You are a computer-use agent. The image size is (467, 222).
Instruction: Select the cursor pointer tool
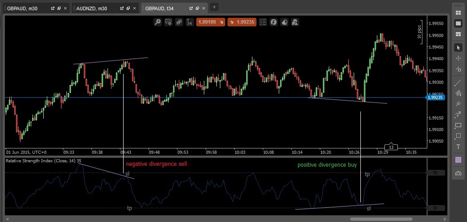[x=459, y=47]
